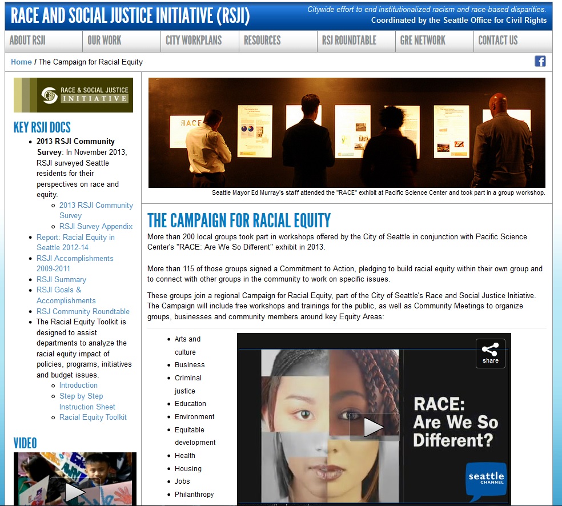Select the Jobs list item
Image resolution: width=562 pixels, height=506 pixels.
pyautogui.click(x=182, y=481)
